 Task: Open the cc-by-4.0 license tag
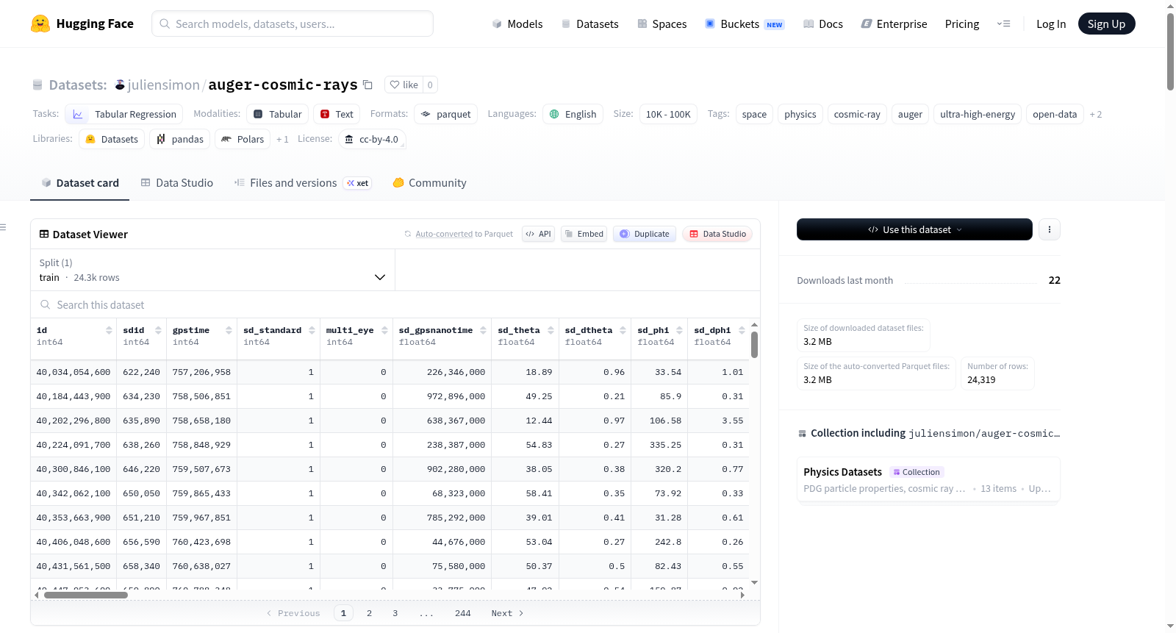(372, 139)
